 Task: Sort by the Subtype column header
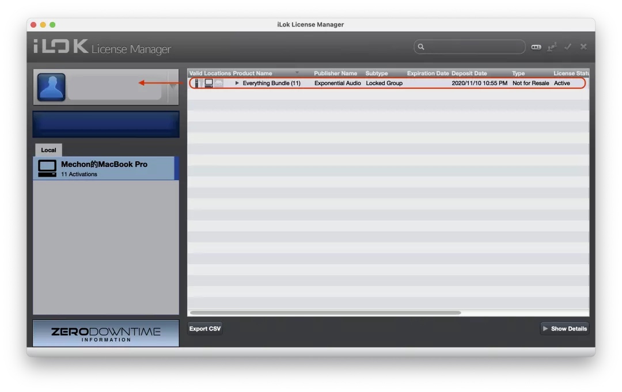click(377, 73)
